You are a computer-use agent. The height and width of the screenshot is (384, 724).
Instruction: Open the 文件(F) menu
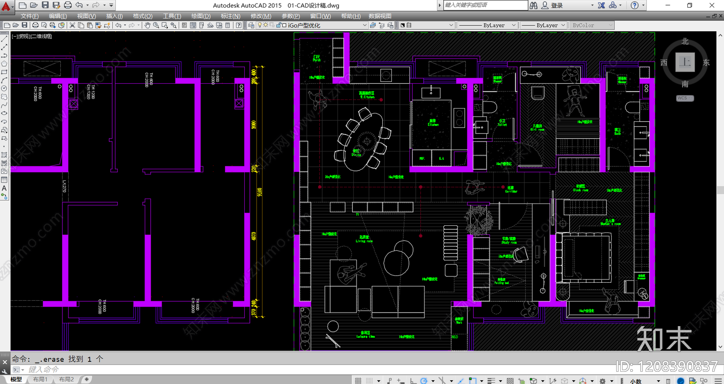[29, 16]
